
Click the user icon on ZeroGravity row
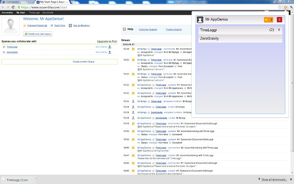coord(110,52)
